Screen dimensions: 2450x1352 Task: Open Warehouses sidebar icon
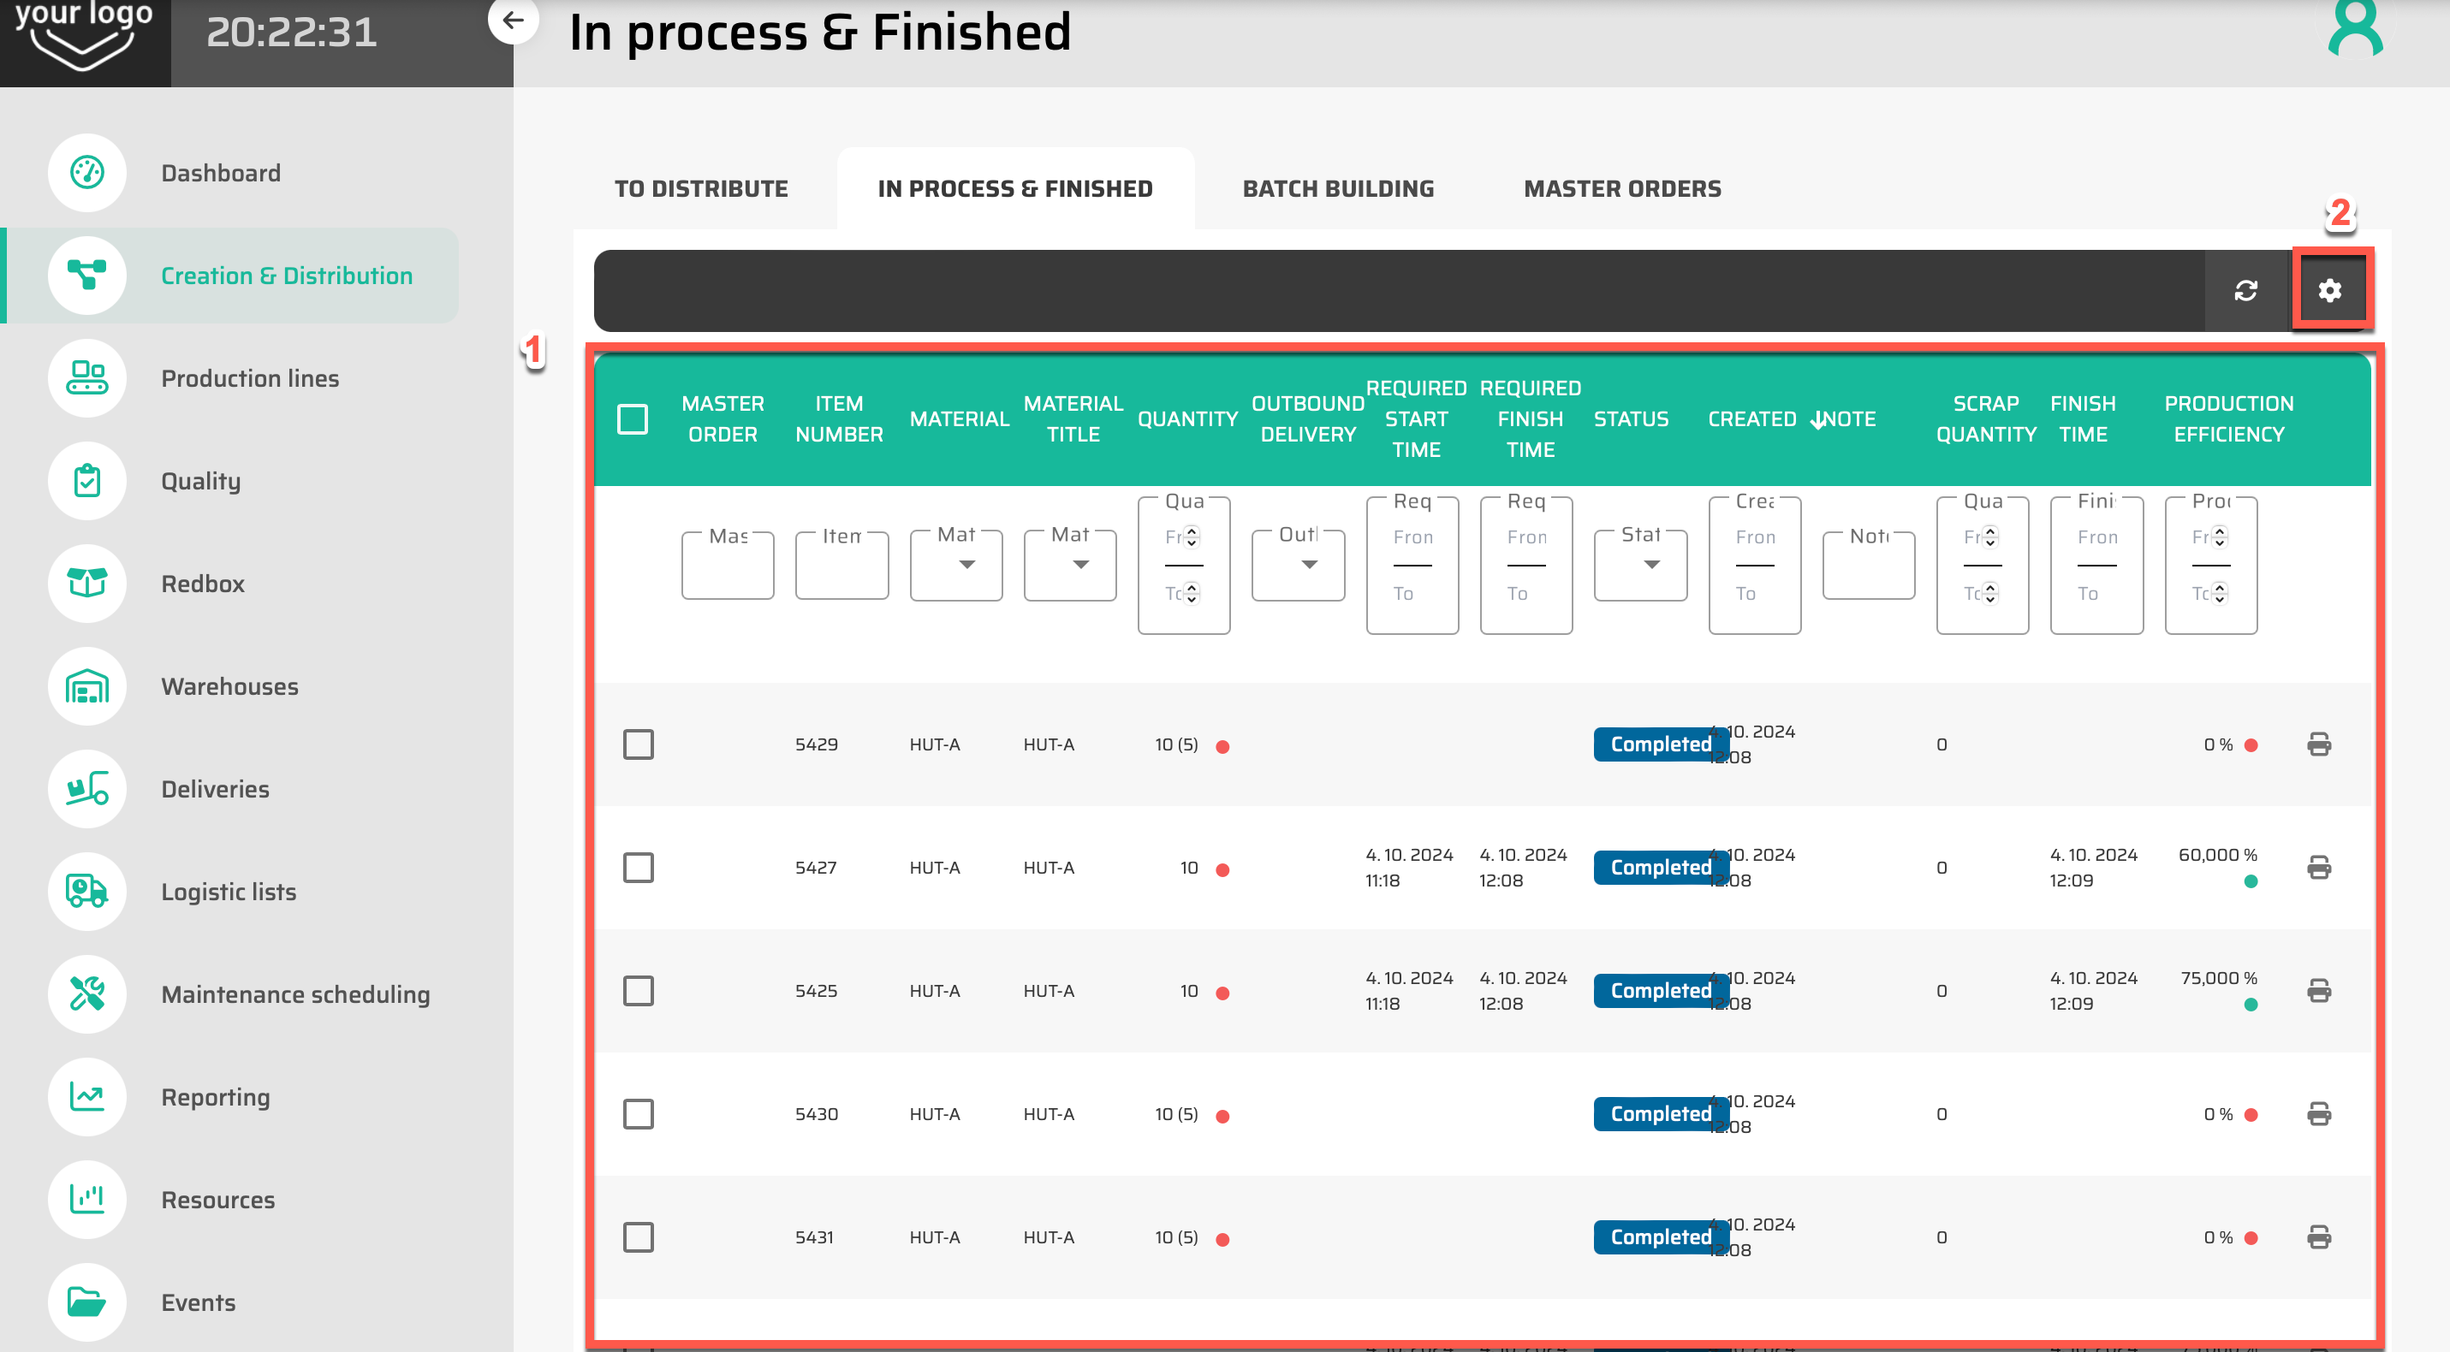click(x=86, y=685)
